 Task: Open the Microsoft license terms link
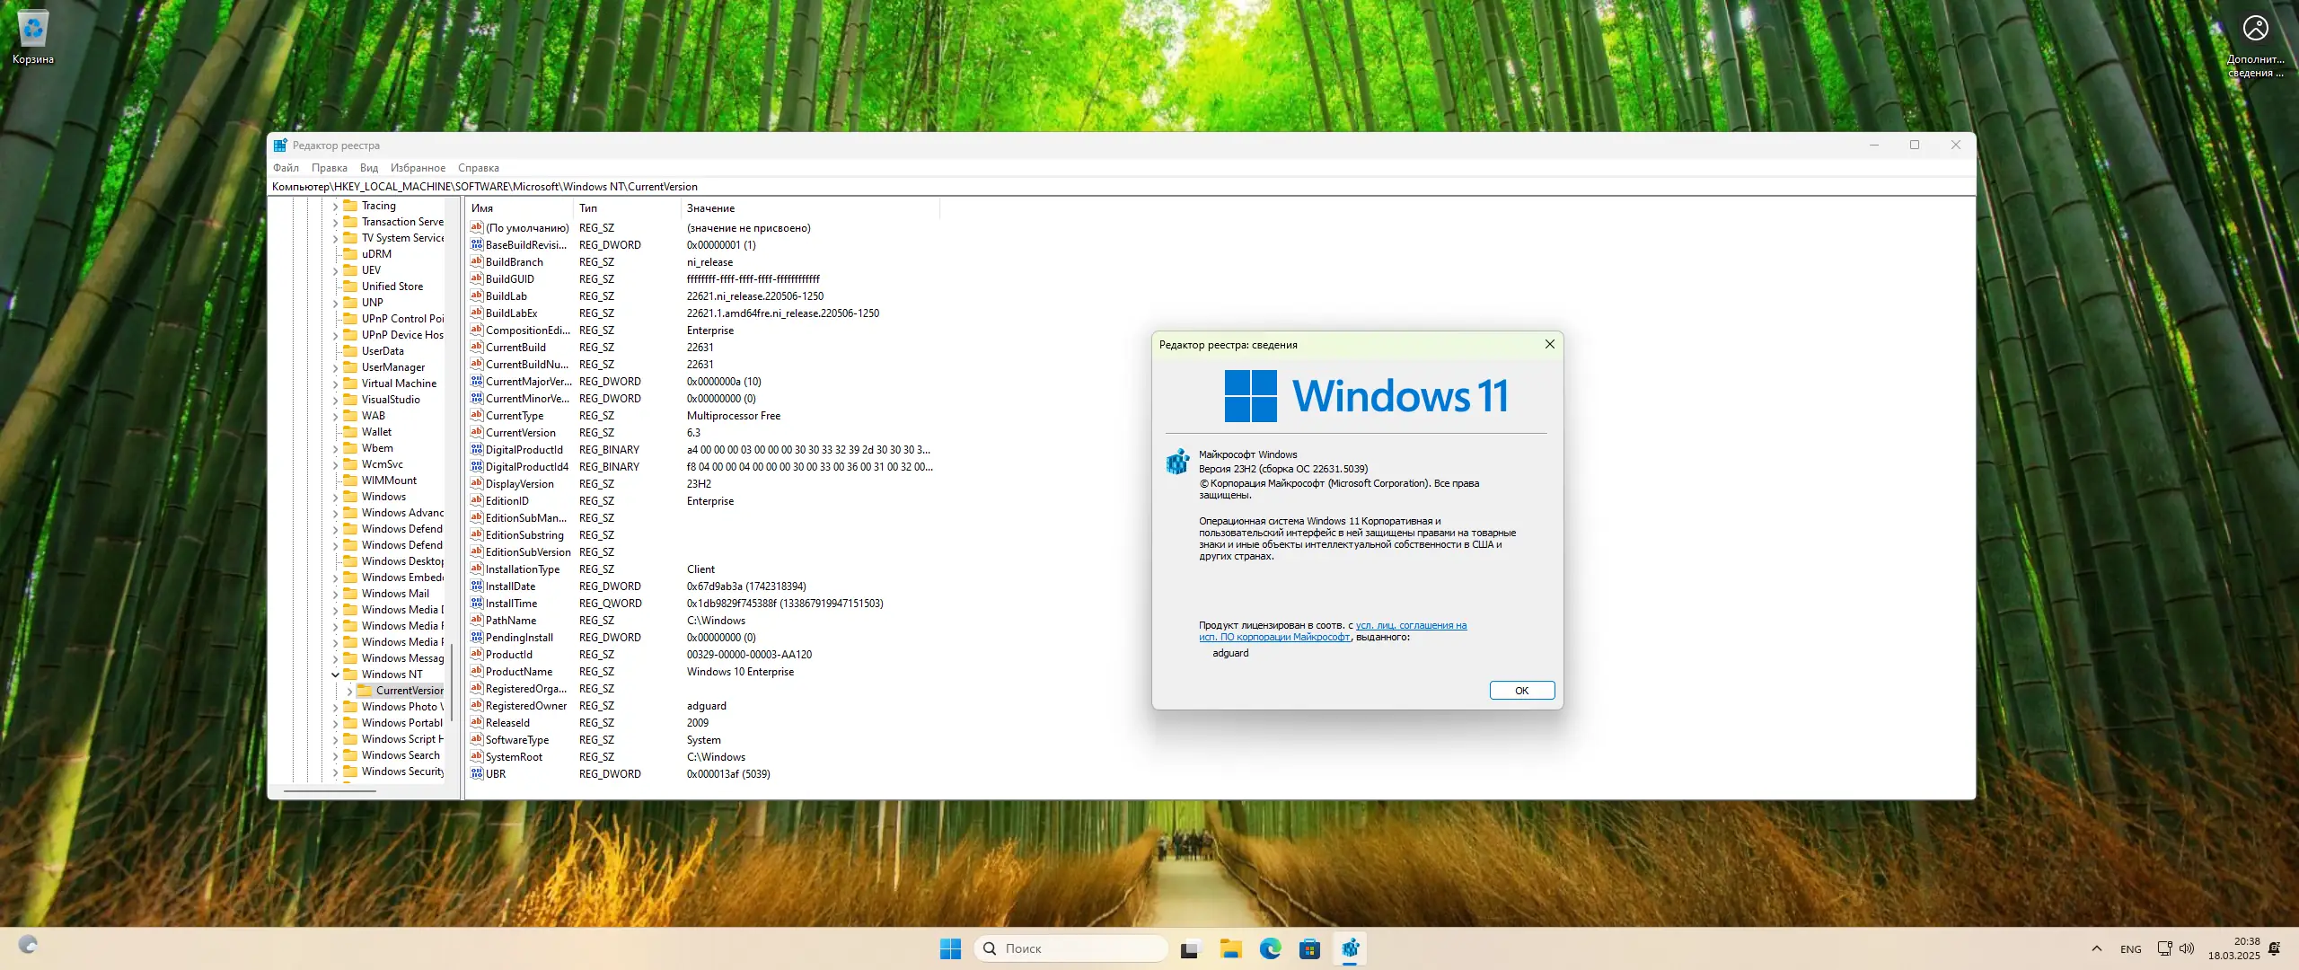tap(1410, 626)
